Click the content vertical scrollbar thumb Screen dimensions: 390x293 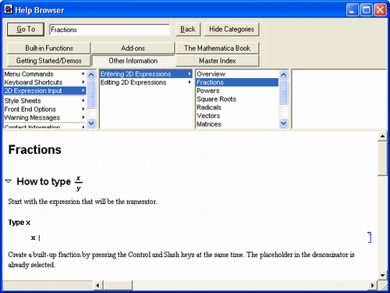(x=382, y=159)
